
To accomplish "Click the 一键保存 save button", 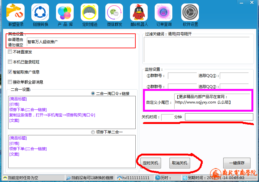I will point(237,163).
